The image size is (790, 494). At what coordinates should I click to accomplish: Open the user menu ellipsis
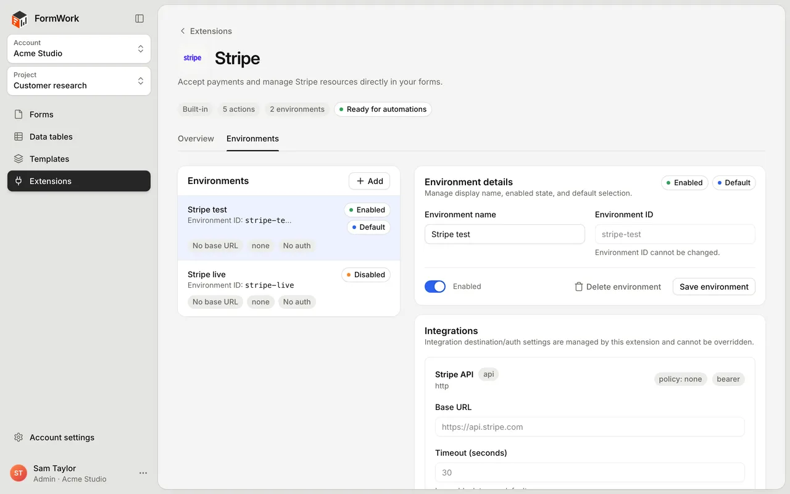143,473
